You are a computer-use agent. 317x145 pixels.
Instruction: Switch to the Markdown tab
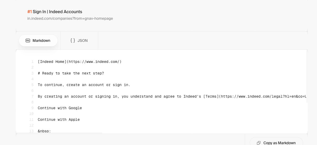[38, 41]
